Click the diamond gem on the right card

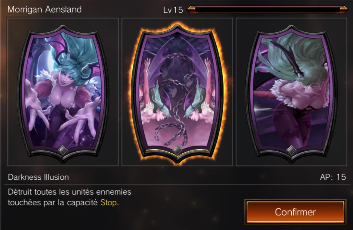291,150
